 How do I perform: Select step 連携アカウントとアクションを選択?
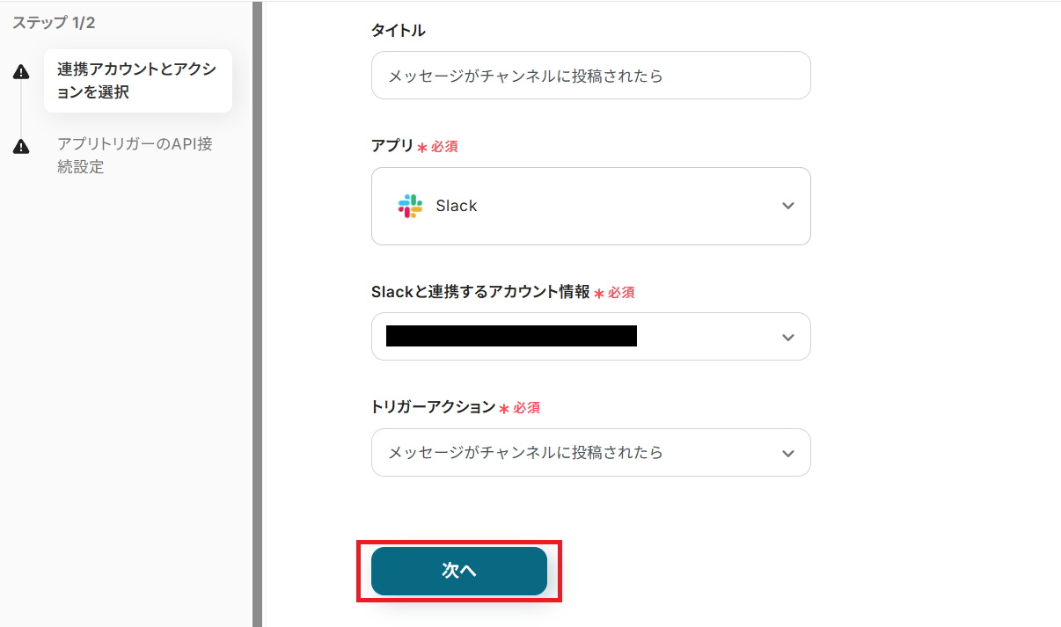[x=136, y=81]
